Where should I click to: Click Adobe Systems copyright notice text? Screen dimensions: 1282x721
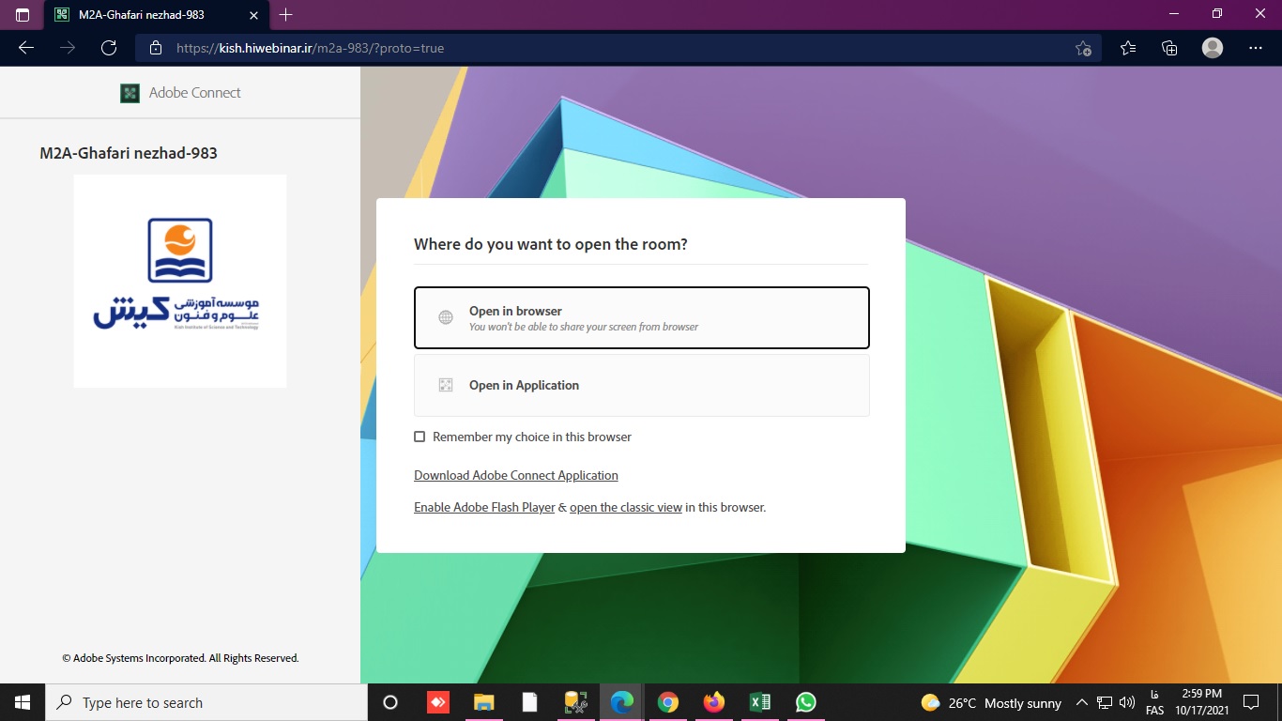180,658
